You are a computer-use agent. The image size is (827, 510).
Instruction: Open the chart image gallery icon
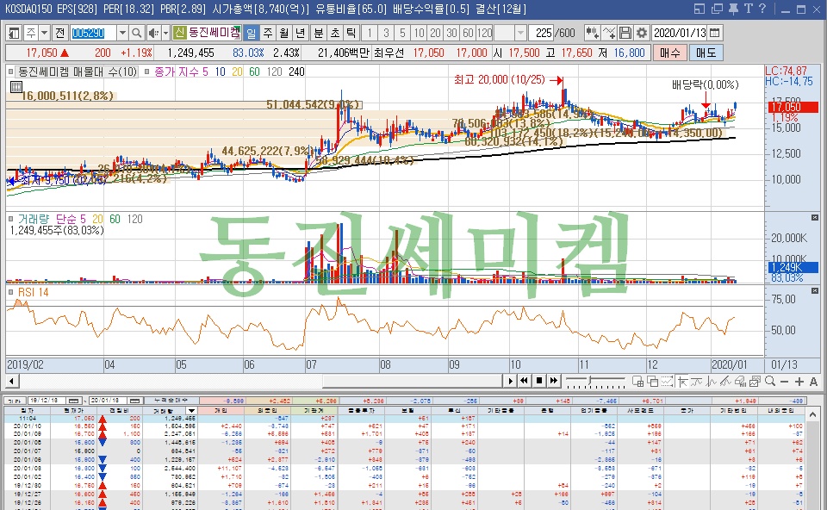click(755, 382)
